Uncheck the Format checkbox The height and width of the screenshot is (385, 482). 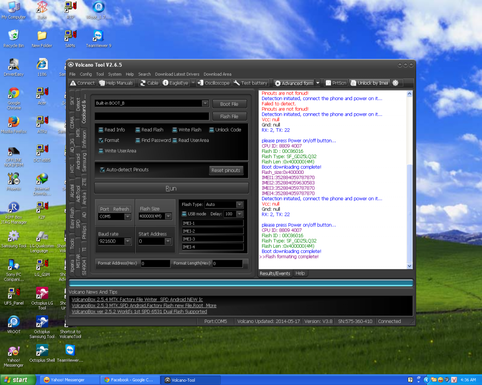[x=101, y=140]
